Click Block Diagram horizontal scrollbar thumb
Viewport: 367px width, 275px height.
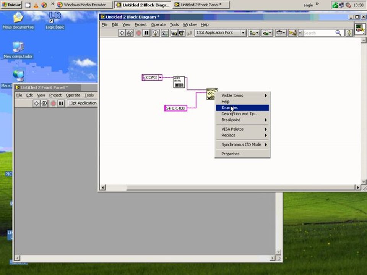pos(241,187)
